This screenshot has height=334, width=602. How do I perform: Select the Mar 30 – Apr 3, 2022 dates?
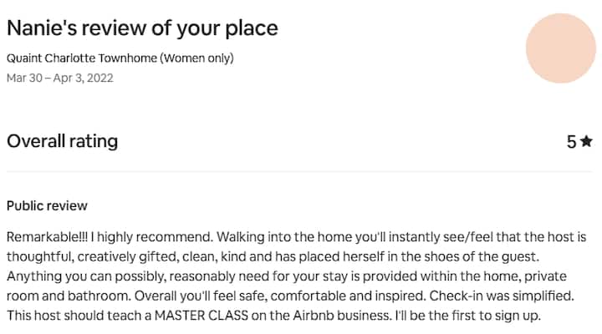pos(59,78)
